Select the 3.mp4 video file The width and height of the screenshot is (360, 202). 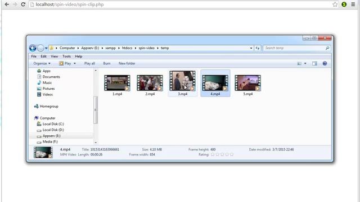pos(182,84)
